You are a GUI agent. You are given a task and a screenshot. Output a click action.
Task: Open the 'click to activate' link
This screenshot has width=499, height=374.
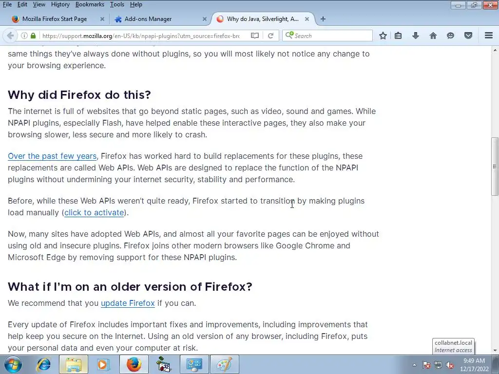point(94,212)
